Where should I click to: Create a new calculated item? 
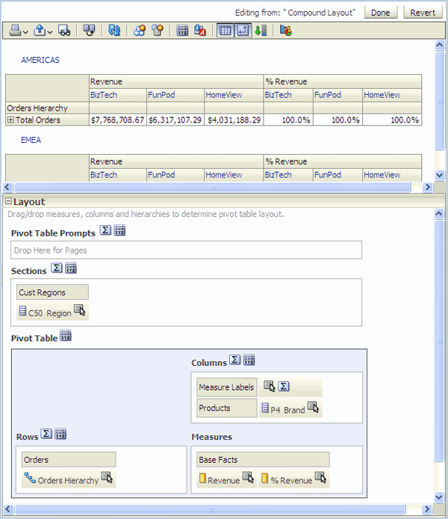click(x=158, y=31)
